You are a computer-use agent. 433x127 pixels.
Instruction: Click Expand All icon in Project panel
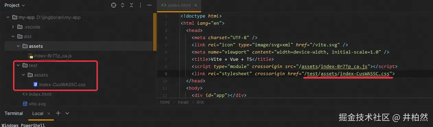123,5
